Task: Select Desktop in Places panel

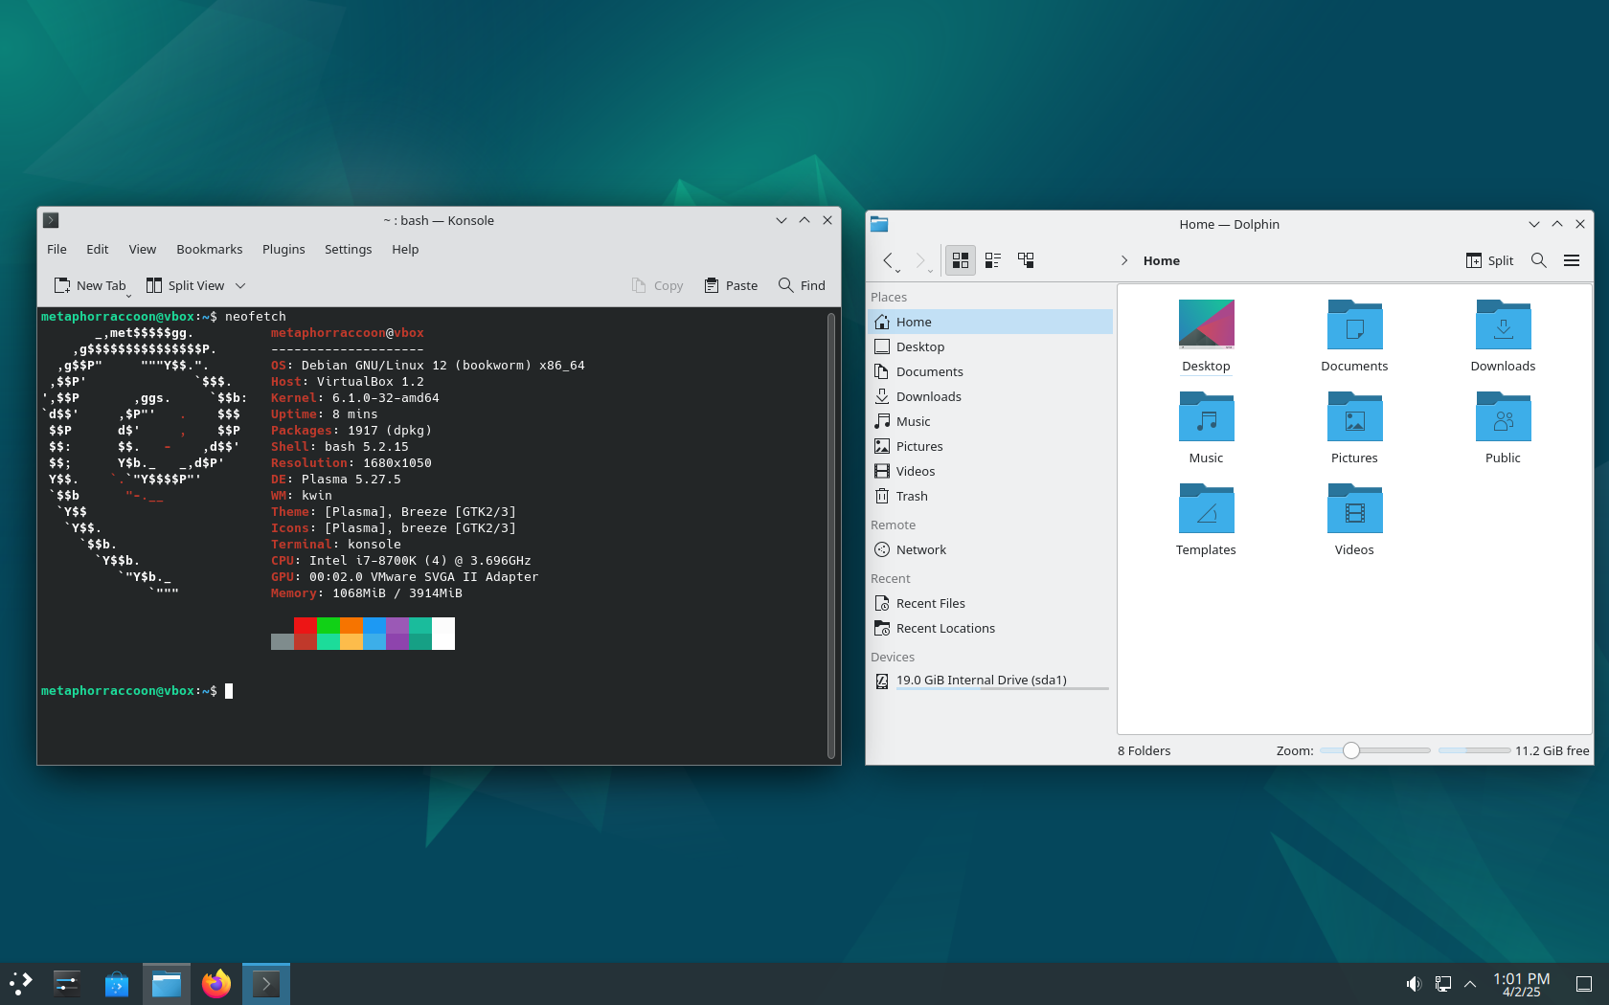Action: pyautogui.click(x=990, y=346)
